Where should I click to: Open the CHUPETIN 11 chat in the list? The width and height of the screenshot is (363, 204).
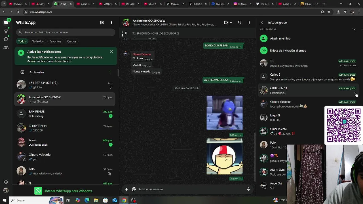point(66,128)
